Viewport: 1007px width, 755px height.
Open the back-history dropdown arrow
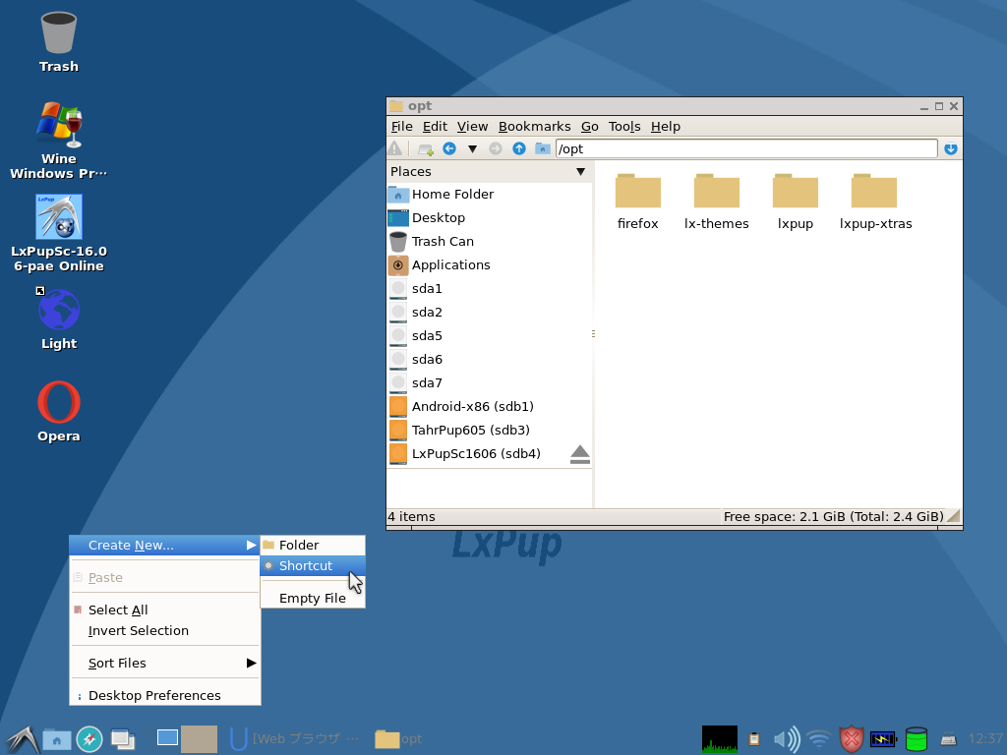click(x=473, y=148)
